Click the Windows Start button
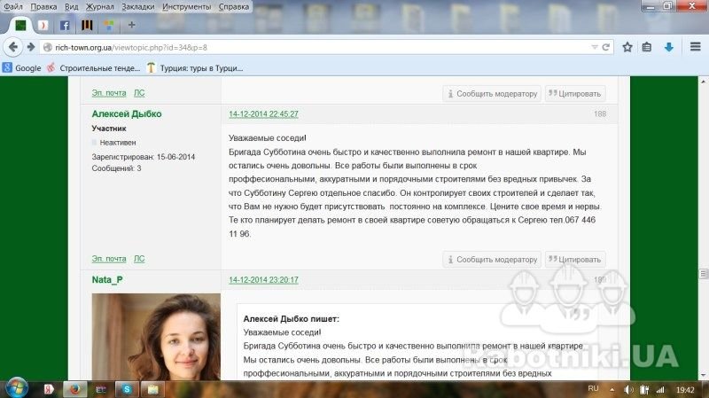 (x=18, y=387)
